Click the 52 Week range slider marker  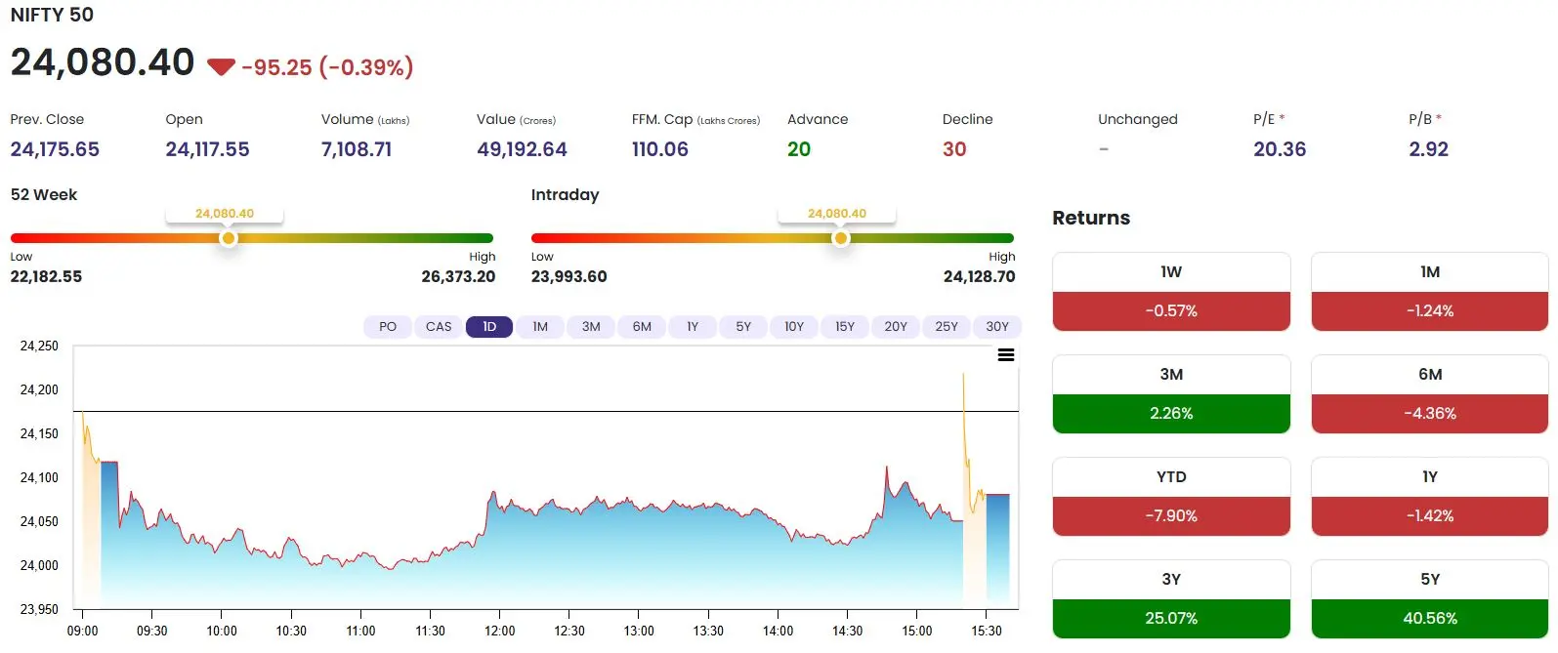point(228,238)
